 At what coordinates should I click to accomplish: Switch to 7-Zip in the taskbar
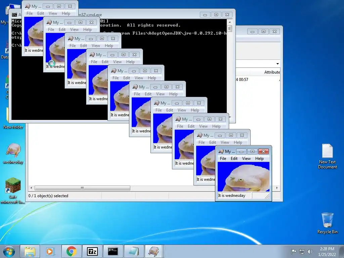pyautogui.click(x=92, y=251)
